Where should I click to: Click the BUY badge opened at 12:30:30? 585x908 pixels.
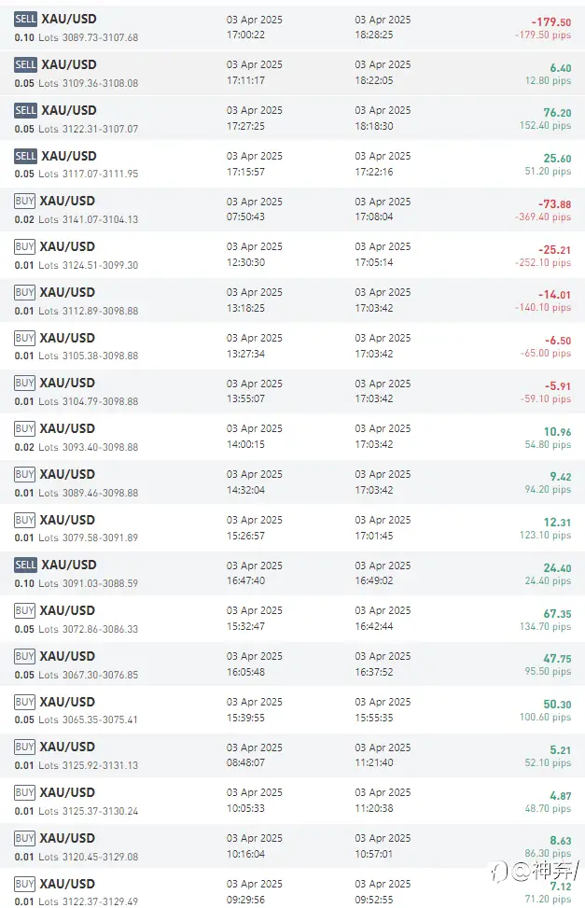click(x=24, y=246)
